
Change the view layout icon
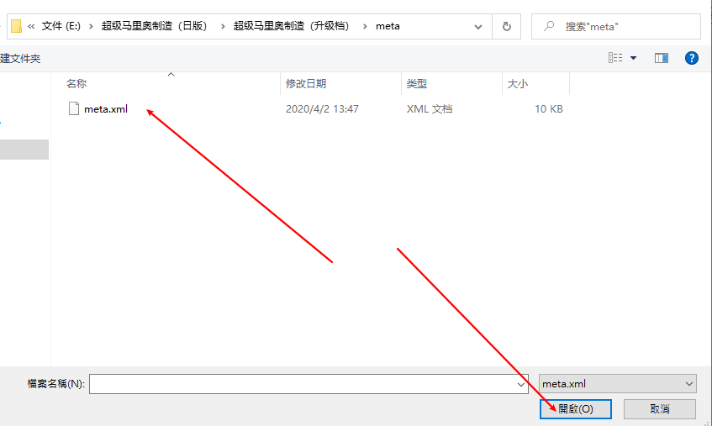pyautogui.click(x=615, y=58)
